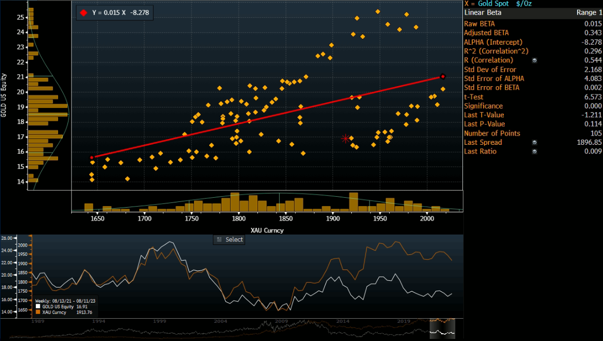Viewport: 603px width, 341px height.
Task: Click the ALPHA value -8.278 in the stats panel
Action: click(x=592, y=42)
